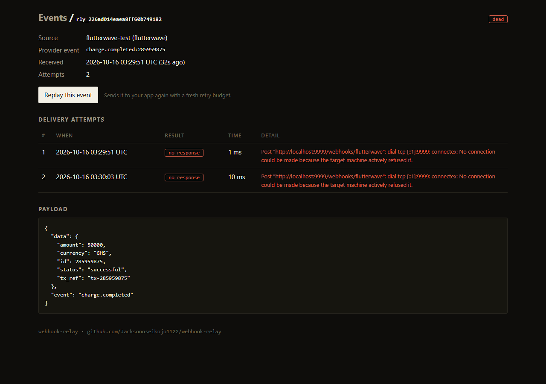Click the tx_ref value in payload
Viewport: 546px width, 384px height.
click(x=109, y=278)
